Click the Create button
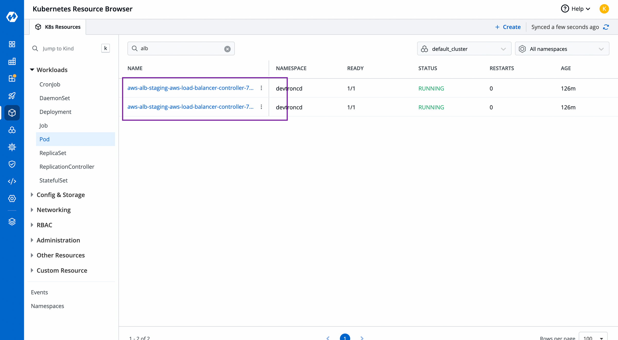This screenshot has height=340, width=618. coord(508,27)
